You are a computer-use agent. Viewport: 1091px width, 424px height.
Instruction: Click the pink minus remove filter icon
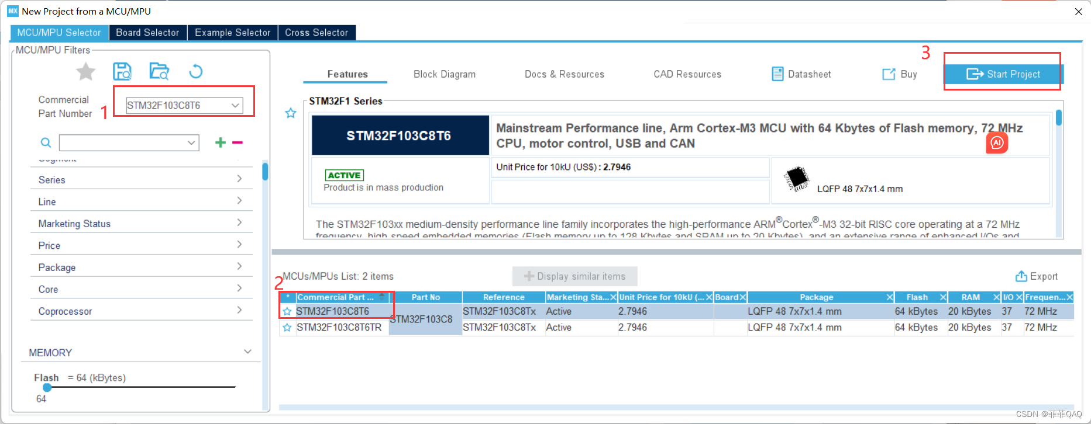238,143
